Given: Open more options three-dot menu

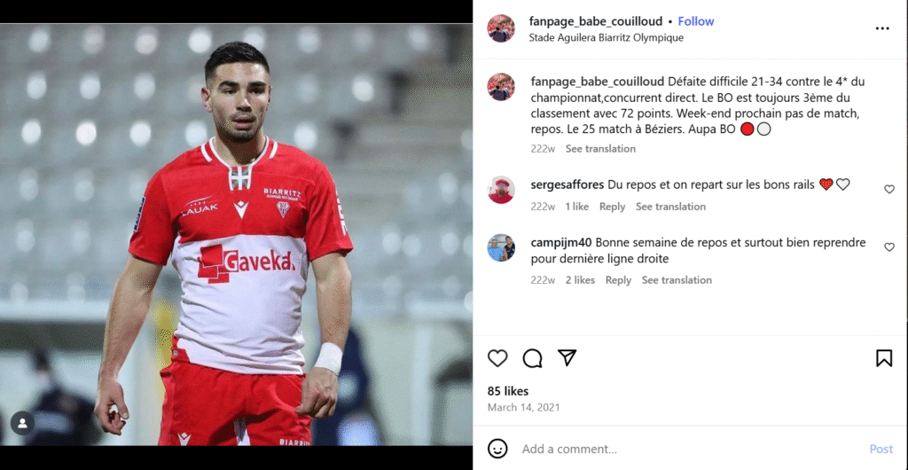Looking at the screenshot, I should coord(881,28).
